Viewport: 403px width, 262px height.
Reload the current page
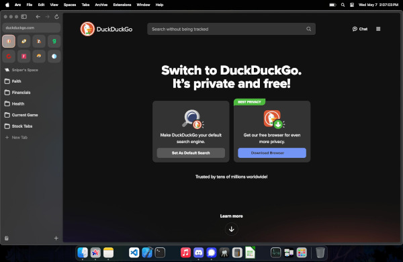[57, 17]
